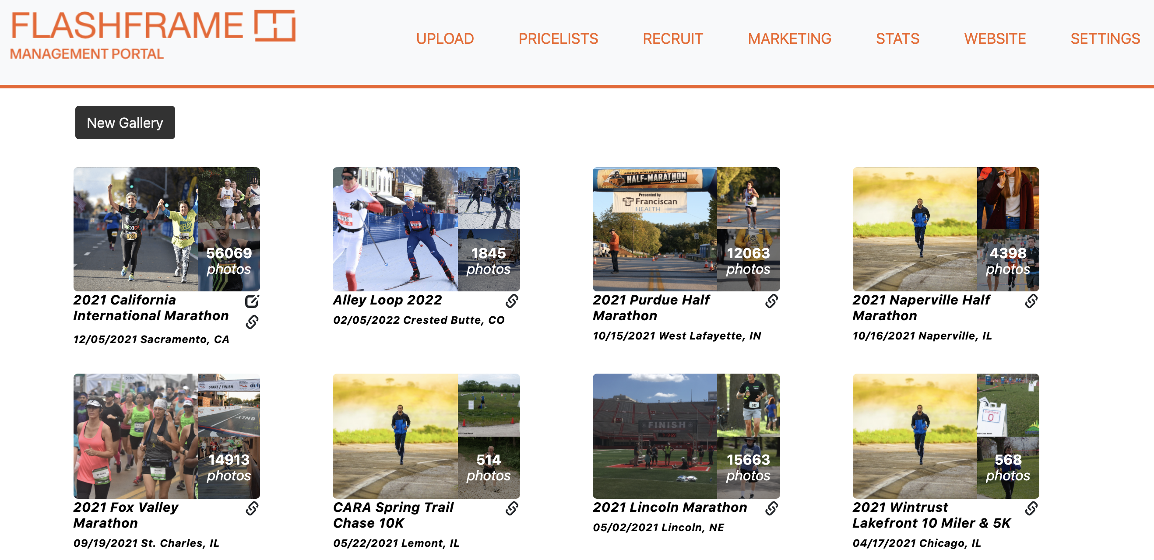
Task: Open the Recruit section
Action: coord(672,39)
